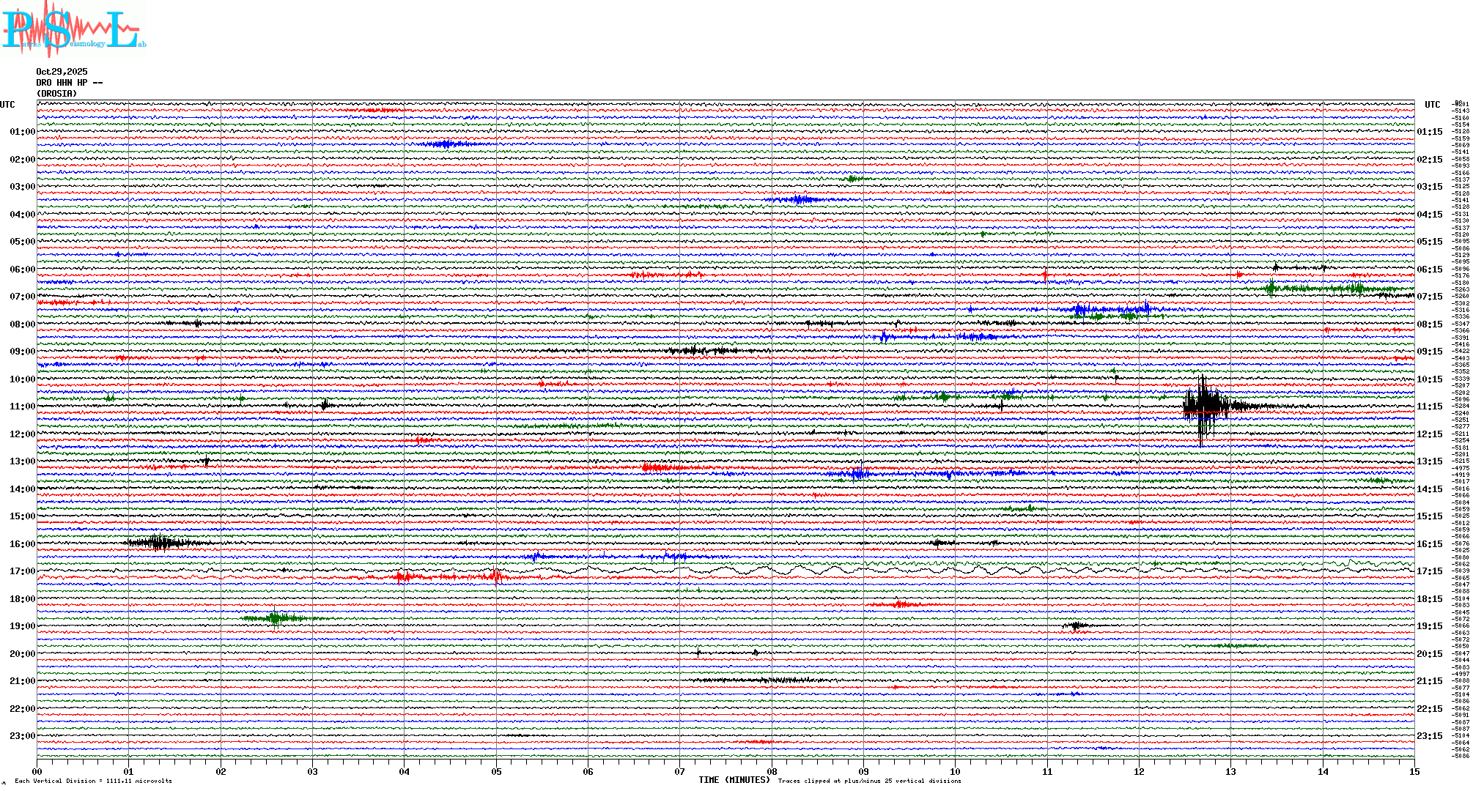Click the PSL seismology lab logo
The width and height of the screenshot is (1473, 791).
[x=72, y=29]
